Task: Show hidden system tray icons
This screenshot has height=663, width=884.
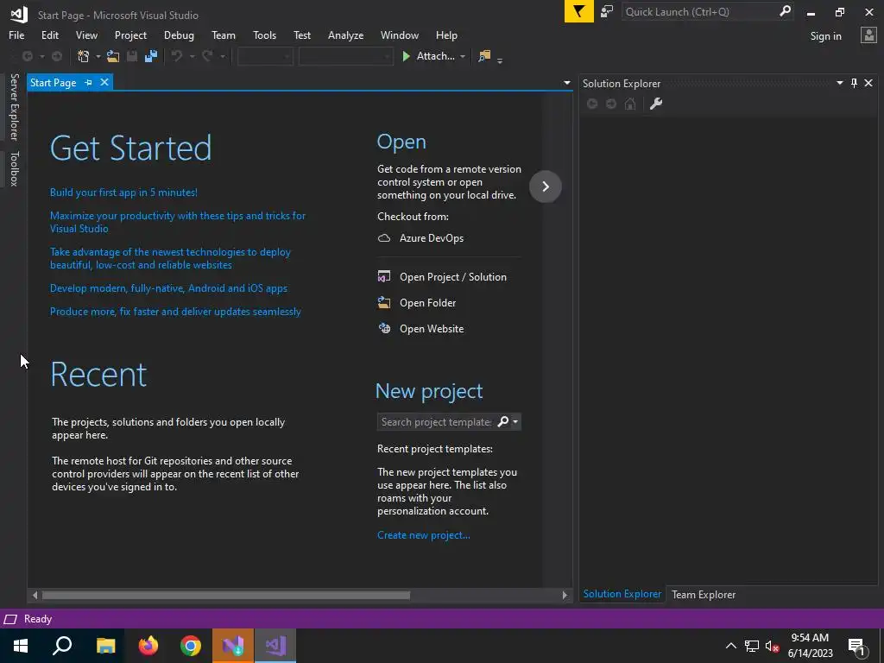Action: pyautogui.click(x=730, y=646)
